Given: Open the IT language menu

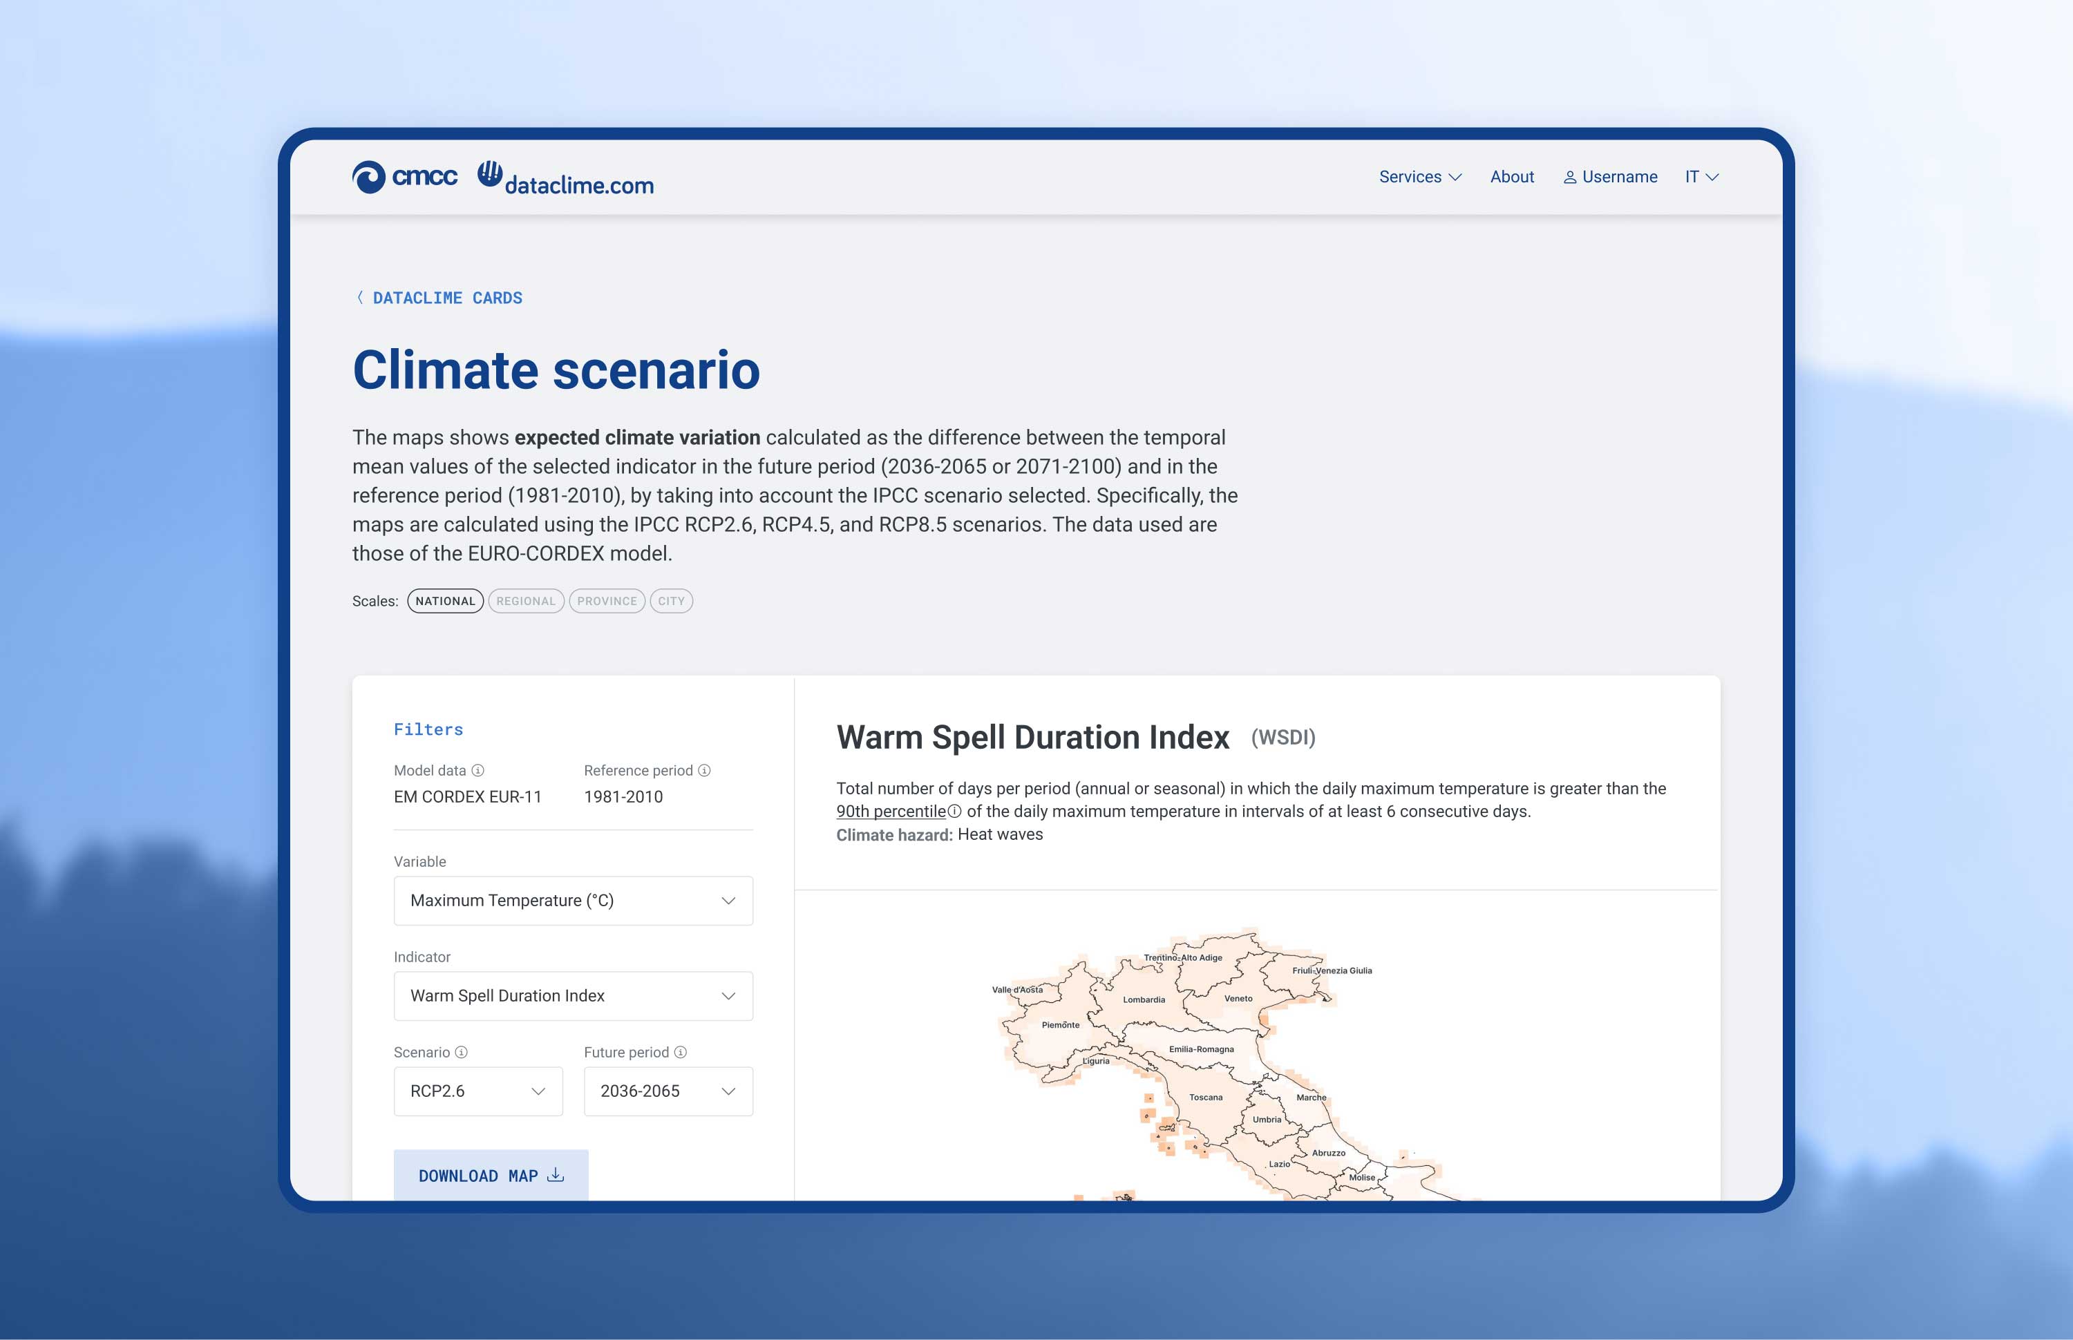Looking at the screenshot, I should point(1700,177).
